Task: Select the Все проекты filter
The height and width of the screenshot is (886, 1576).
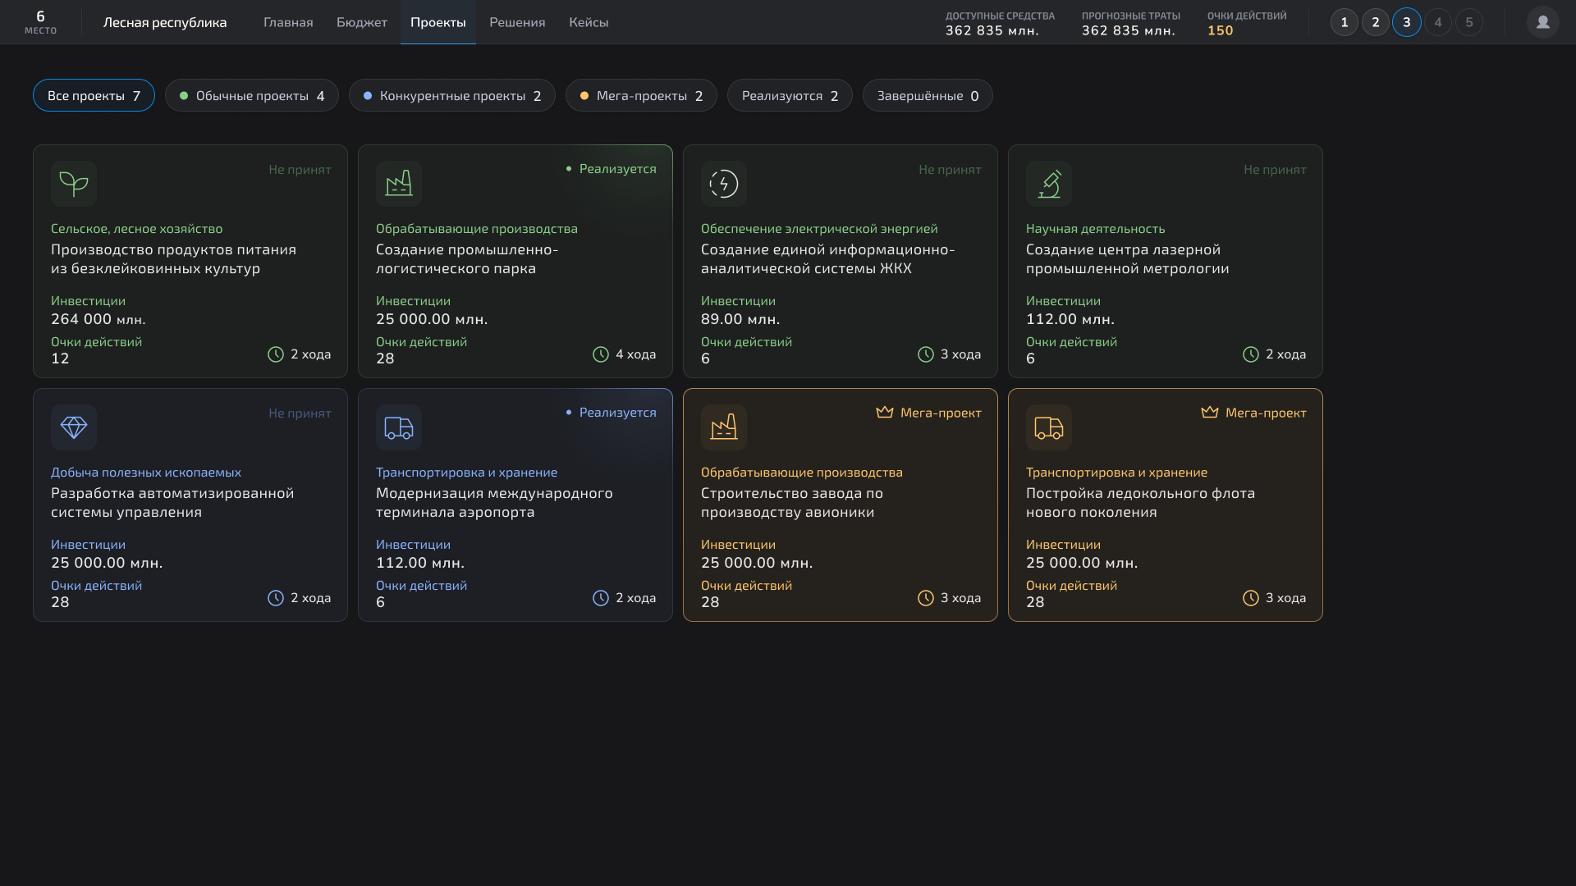Action: tap(94, 96)
